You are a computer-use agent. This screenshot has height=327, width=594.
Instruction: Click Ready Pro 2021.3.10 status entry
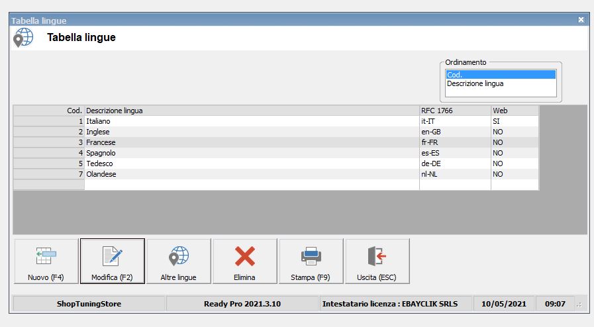242,304
